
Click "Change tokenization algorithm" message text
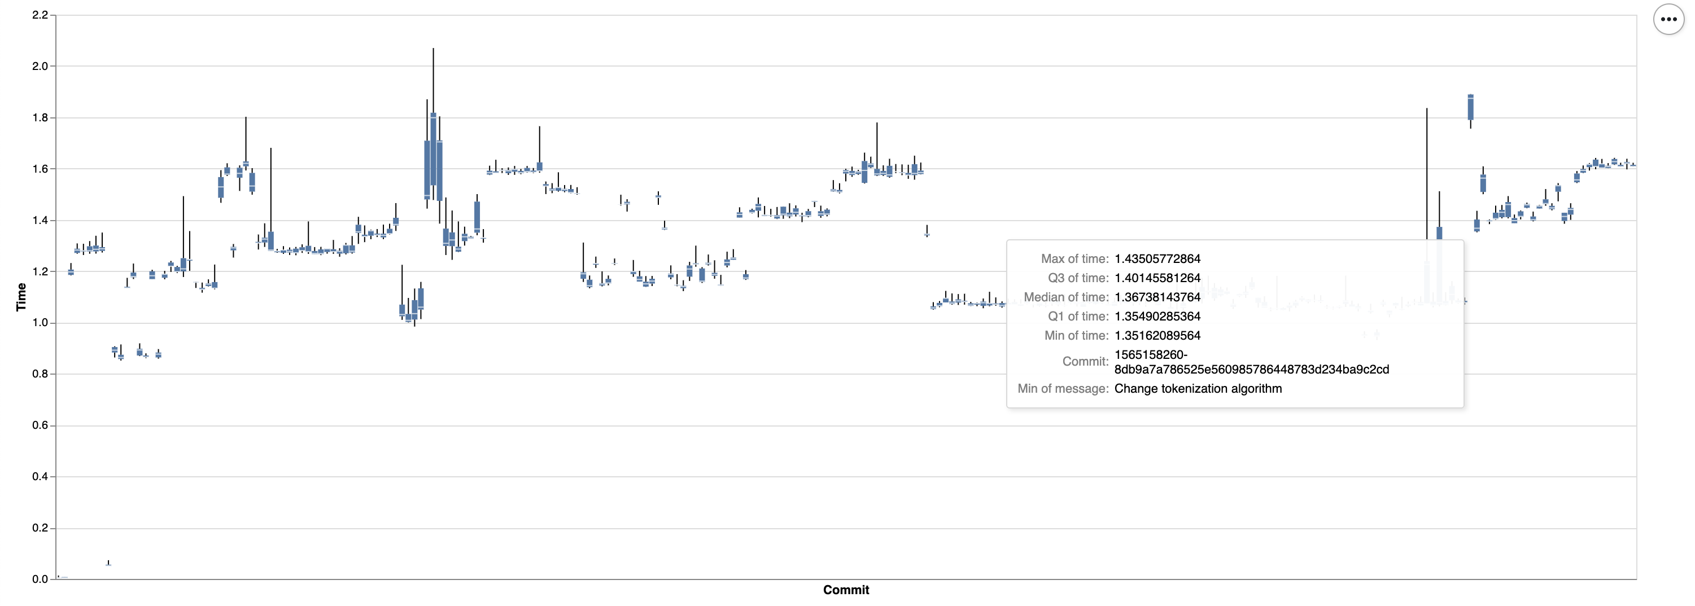point(1198,388)
